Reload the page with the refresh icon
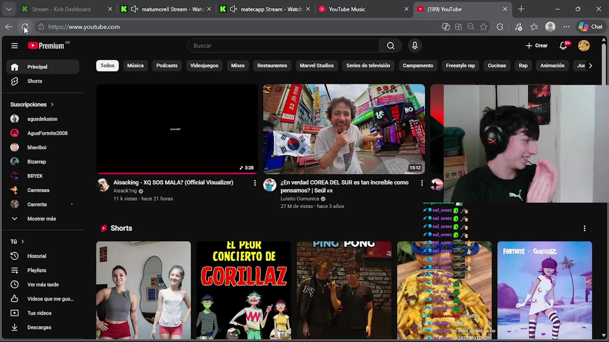The height and width of the screenshot is (342, 609). pyautogui.click(x=25, y=27)
